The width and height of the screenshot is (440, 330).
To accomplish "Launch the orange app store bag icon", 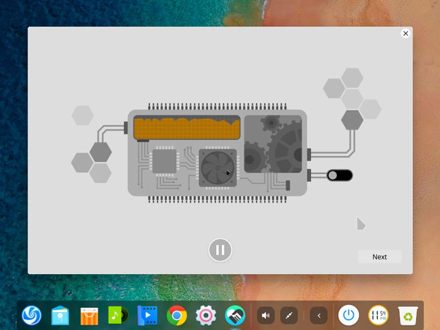I will point(89,316).
